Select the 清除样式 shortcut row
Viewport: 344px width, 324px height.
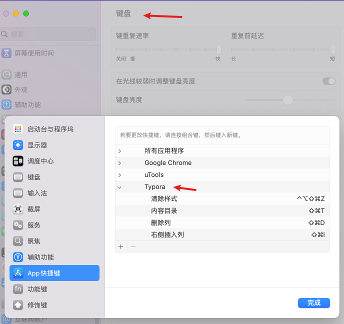[222, 198]
